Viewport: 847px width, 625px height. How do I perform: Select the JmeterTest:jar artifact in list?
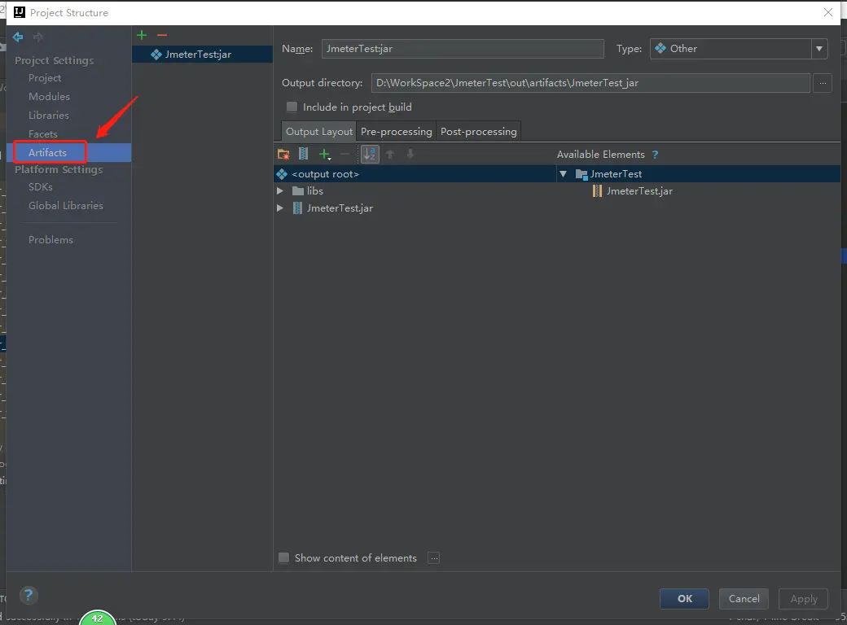tap(202, 54)
